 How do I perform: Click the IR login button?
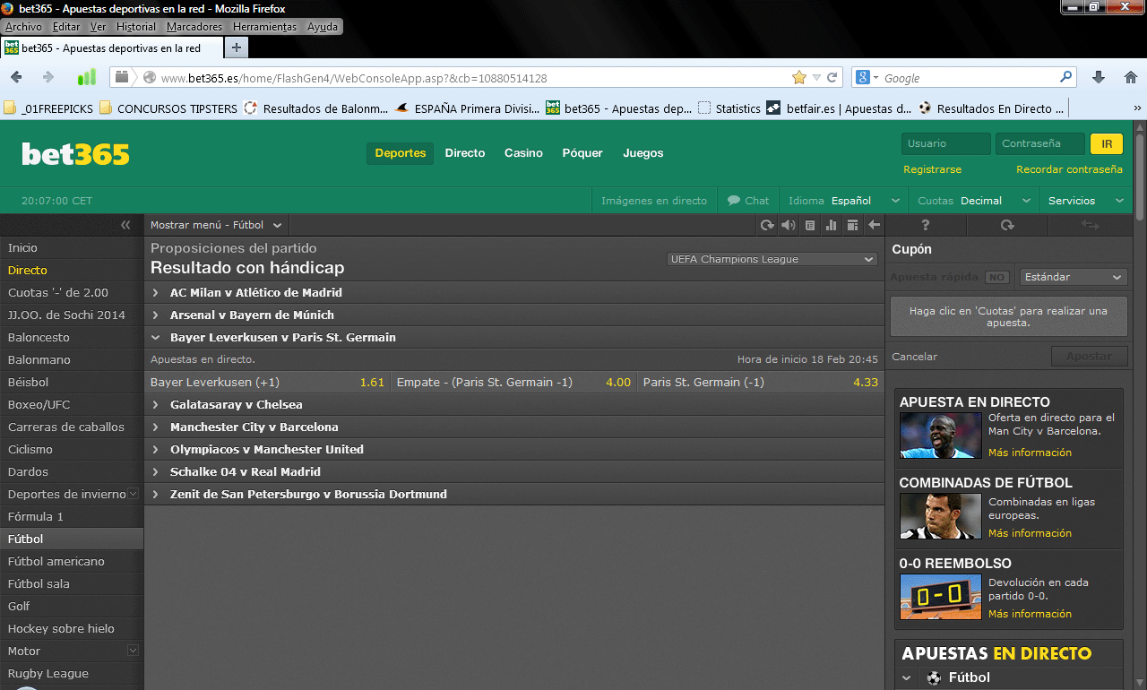pos(1107,143)
